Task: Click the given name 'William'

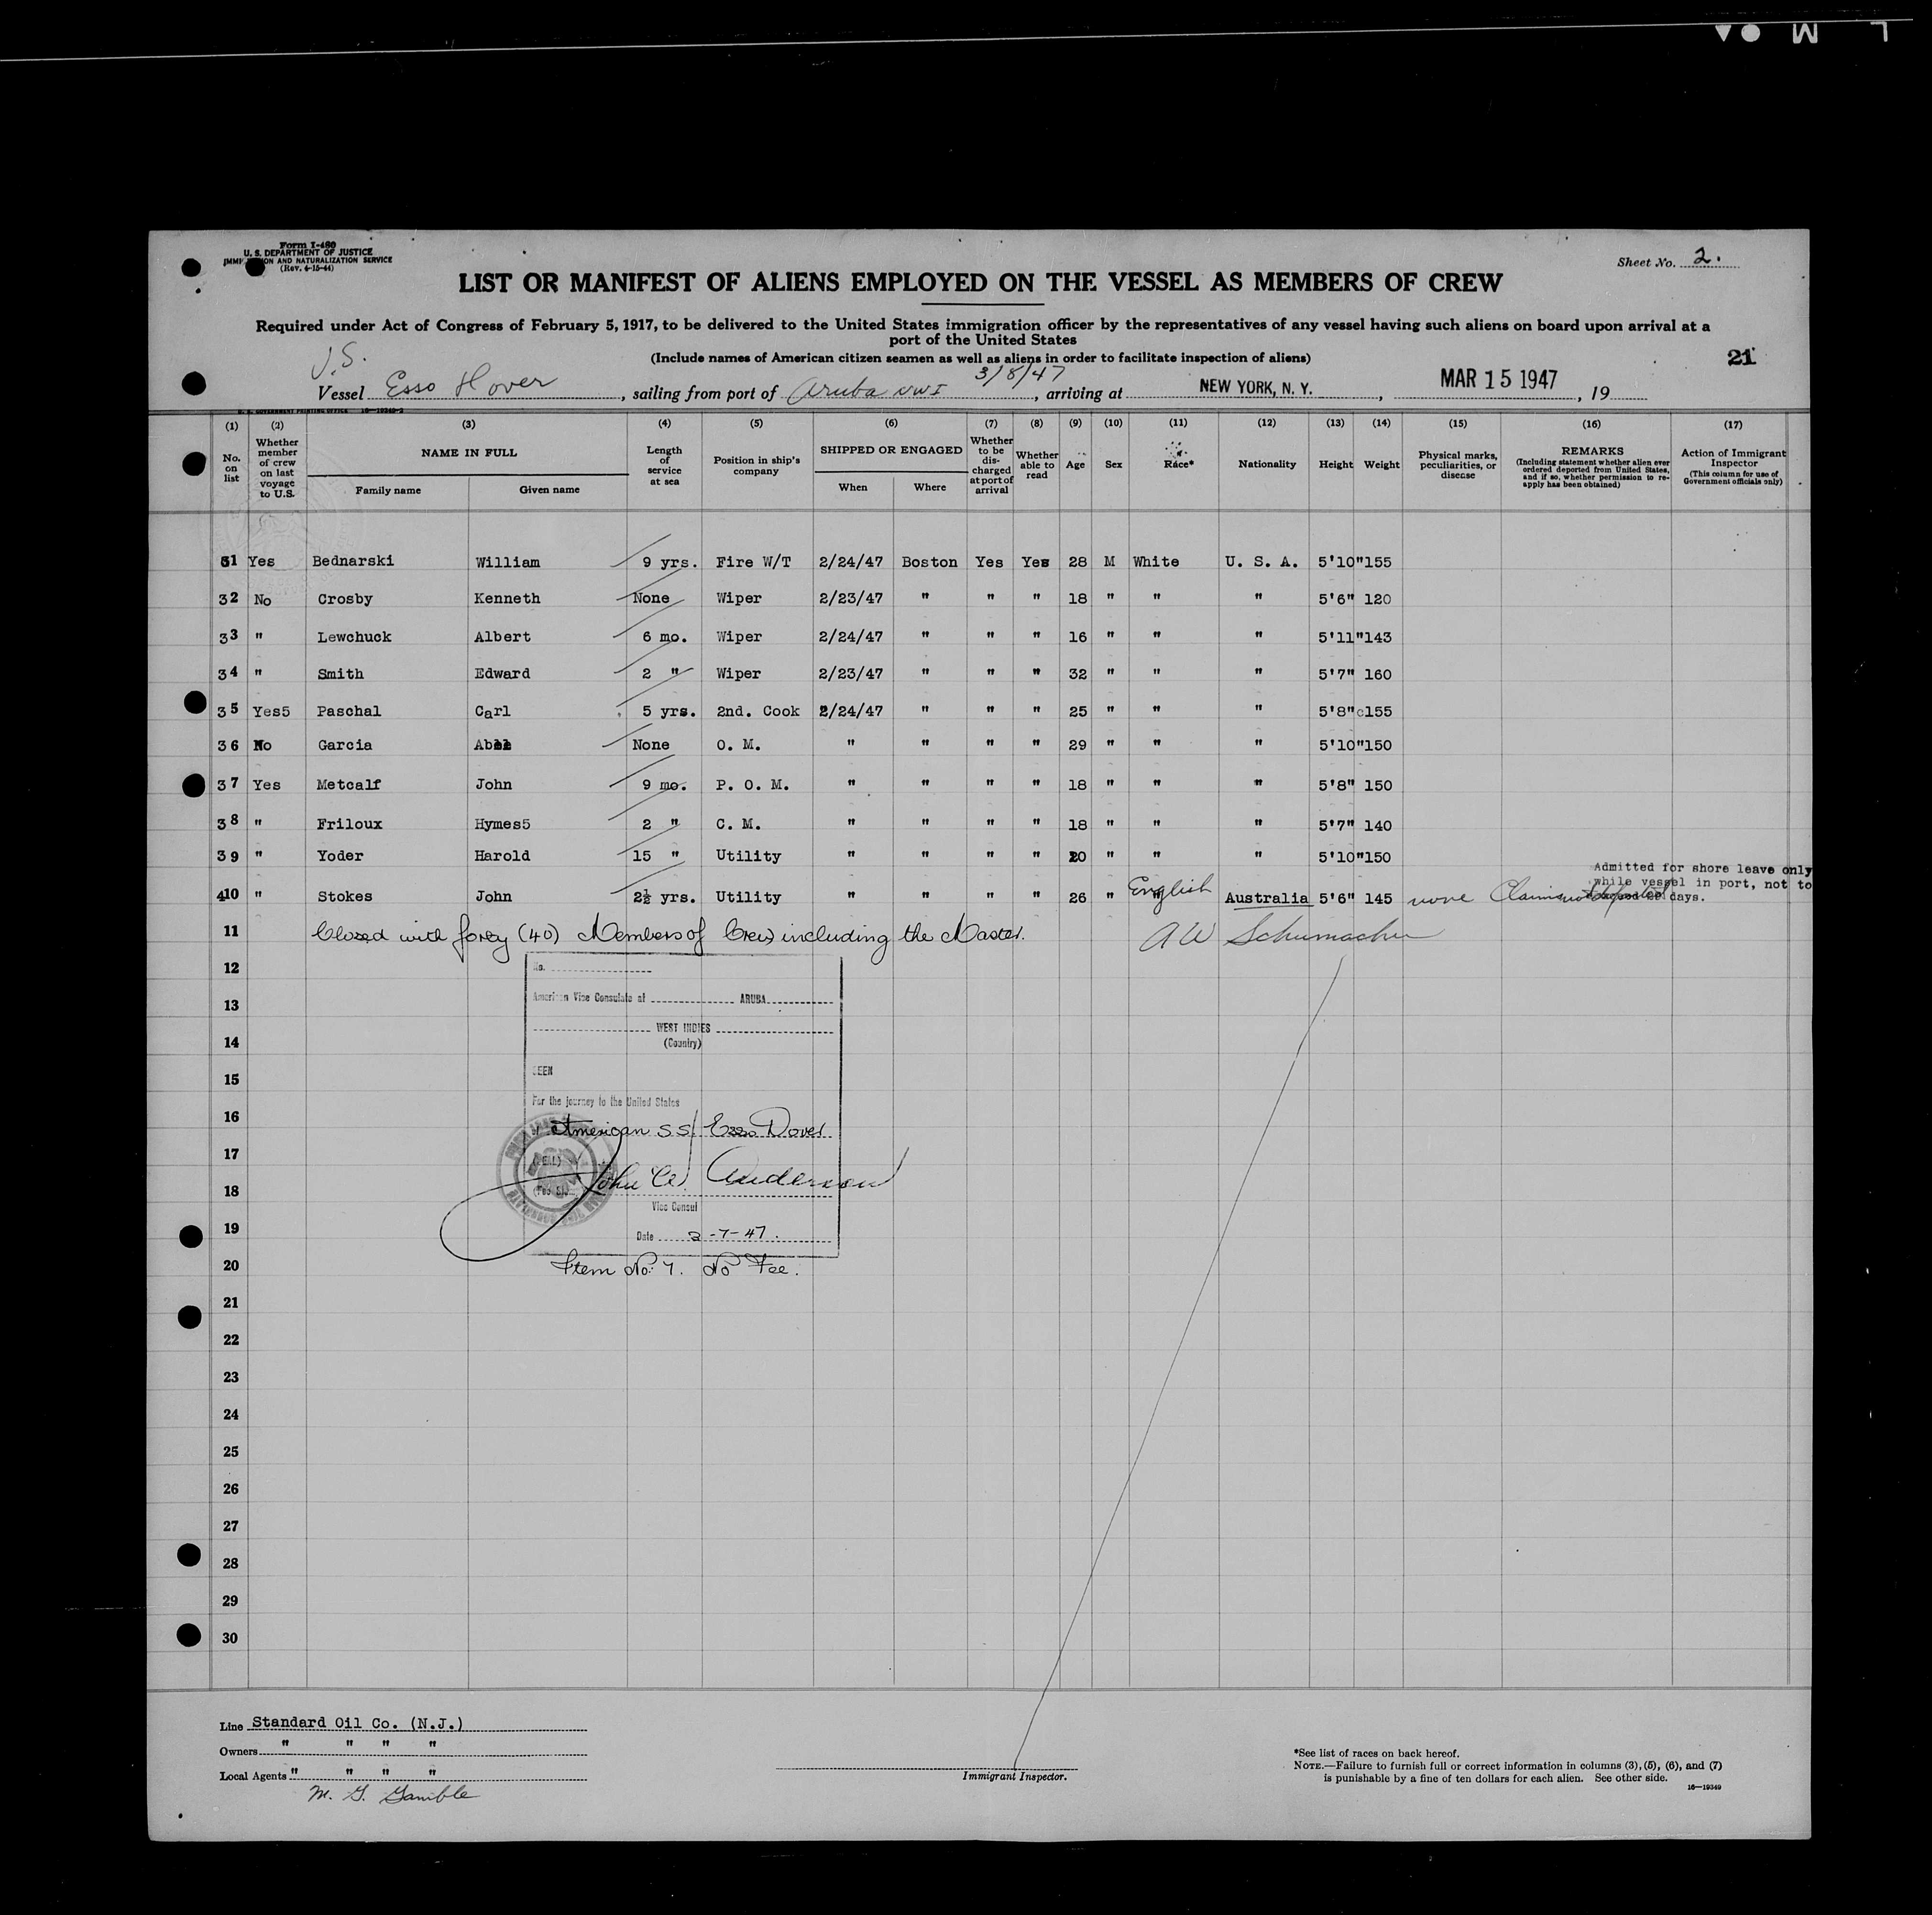Action: 507,562
